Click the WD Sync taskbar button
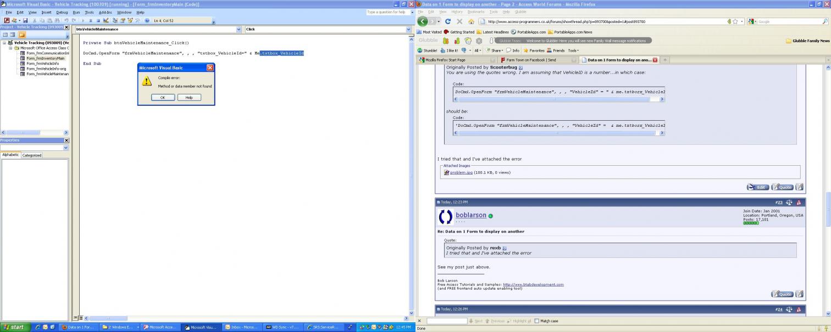This screenshot has height=332, width=831. pos(283,327)
